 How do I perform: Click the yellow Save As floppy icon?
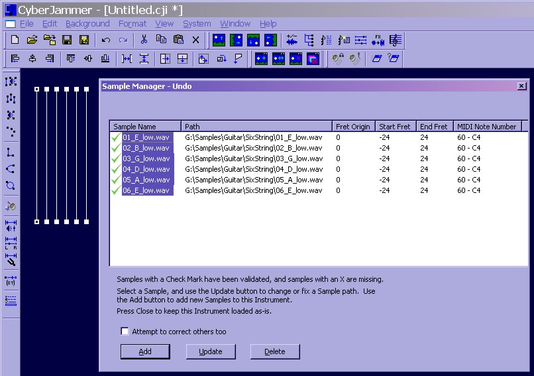84,40
